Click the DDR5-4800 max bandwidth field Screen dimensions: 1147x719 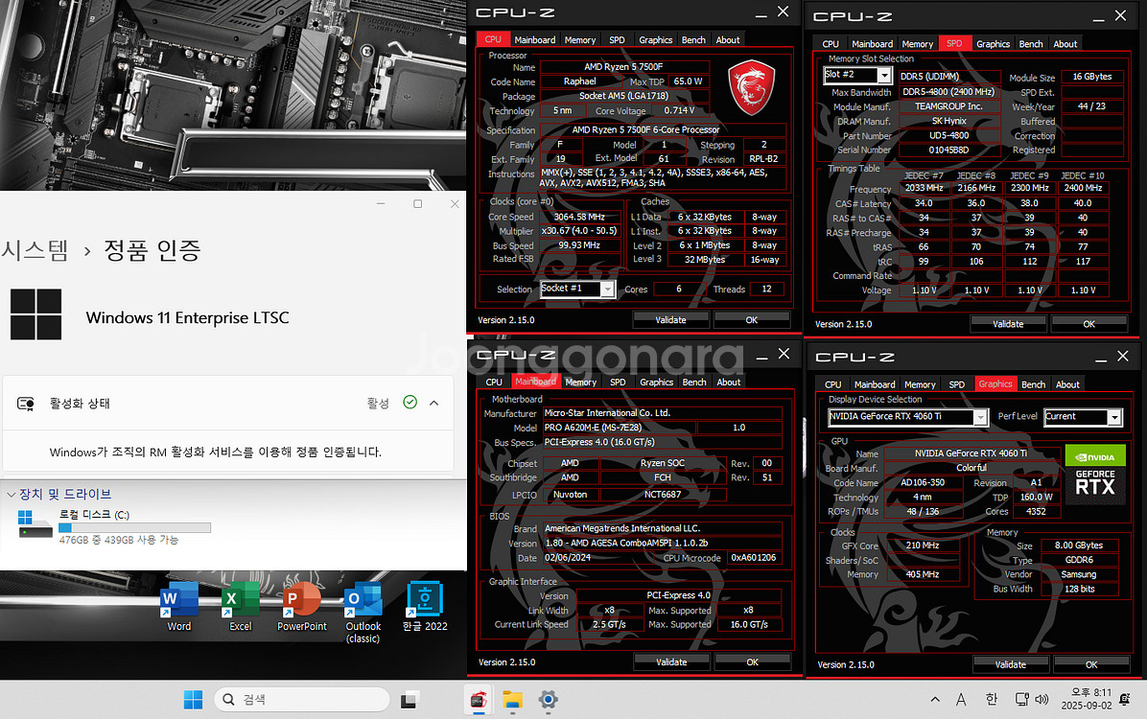point(948,91)
